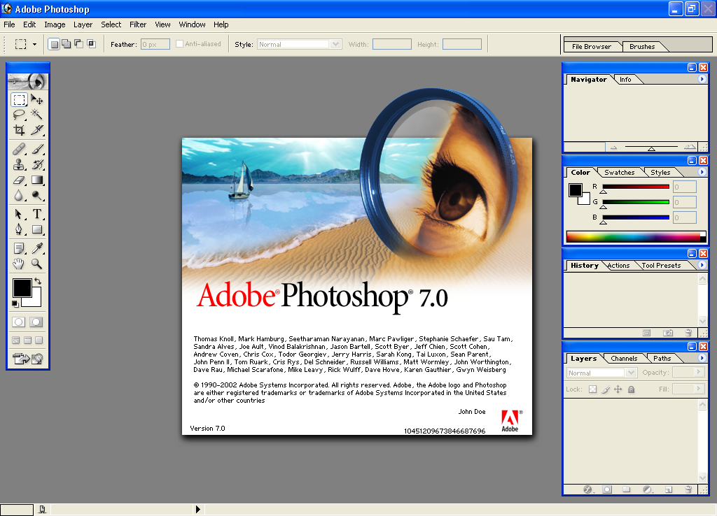717x516 pixels.
Task: Open the Style dropdown in options bar
Action: (x=300, y=44)
